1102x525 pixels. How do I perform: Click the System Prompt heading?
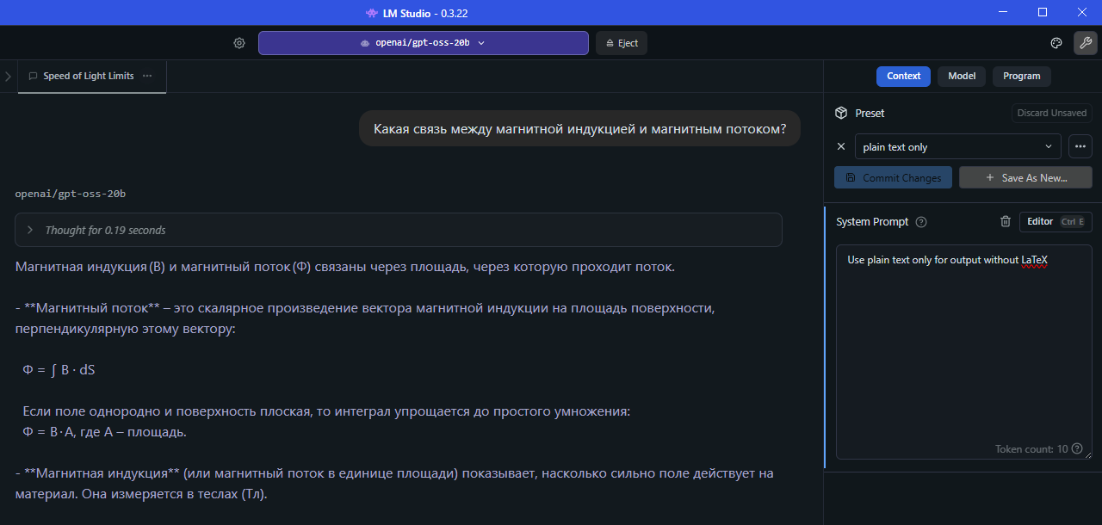click(872, 222)
